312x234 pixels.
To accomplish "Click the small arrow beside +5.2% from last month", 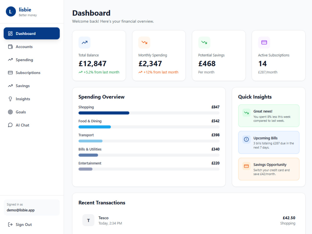I will (x=80, y=72).
